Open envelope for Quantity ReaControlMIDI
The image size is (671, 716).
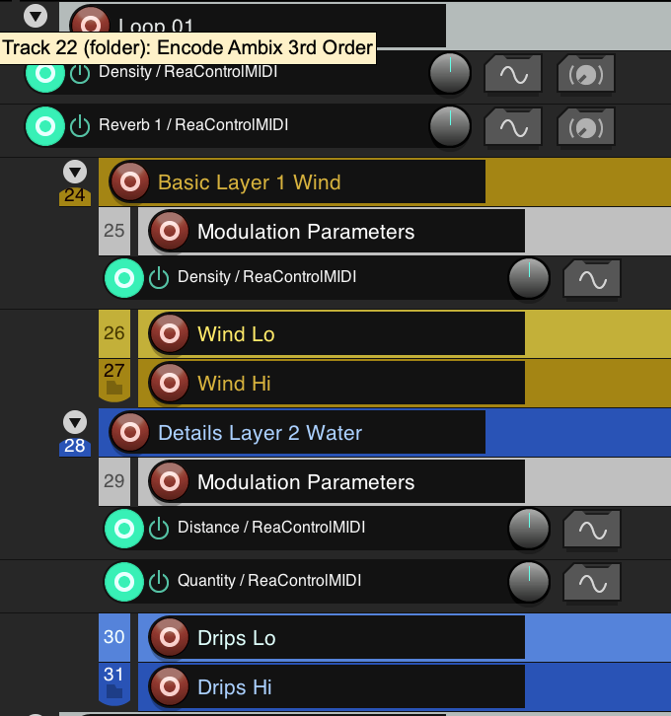click(592, 583)
